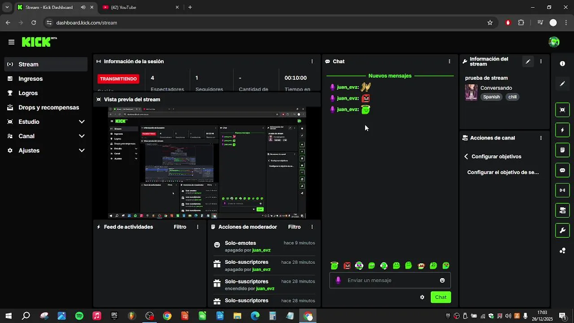Open options menu of Acciones de canal panel

(x=541, y=138)
